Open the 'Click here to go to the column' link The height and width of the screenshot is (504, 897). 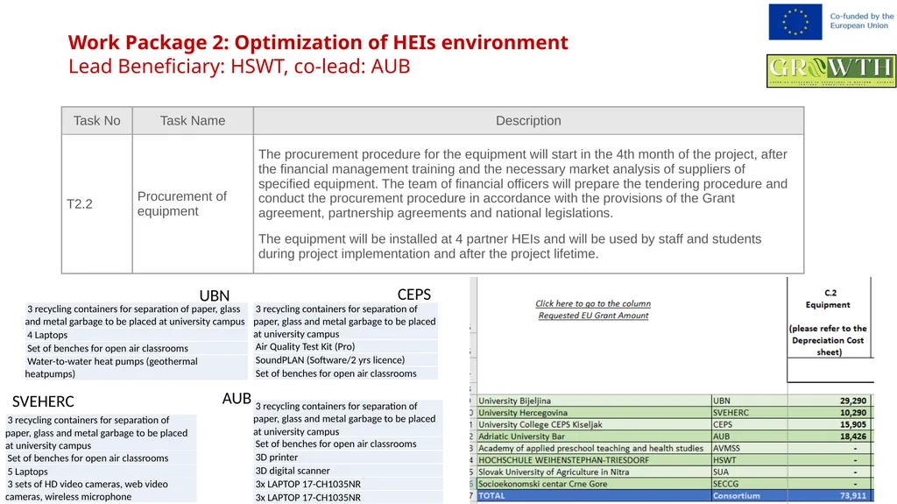[x=593, y=309]
